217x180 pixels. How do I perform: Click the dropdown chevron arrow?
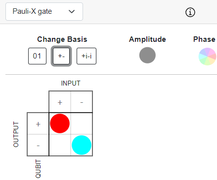click(72, 12)
